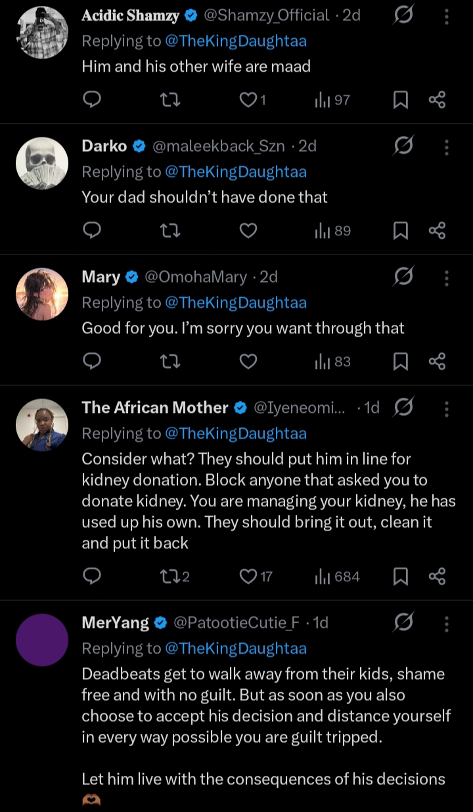This screenshot has height=812, width=473.
Task: Open @TheKingDaughtaa mention in Darko's reply
Action: click(236, 172)
